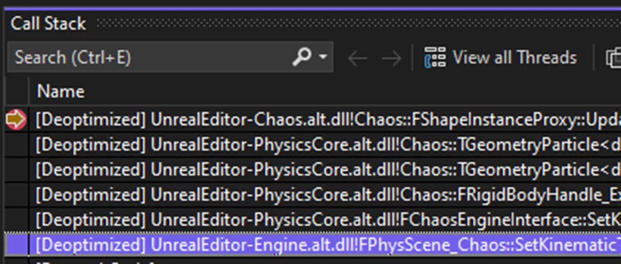Viewport: 621px width, 264px height.
Task: Select the FRigidBodyHandle stack frame
Action: (268, 194)
